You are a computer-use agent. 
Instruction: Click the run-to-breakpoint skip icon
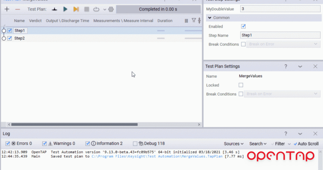point(76,9)
